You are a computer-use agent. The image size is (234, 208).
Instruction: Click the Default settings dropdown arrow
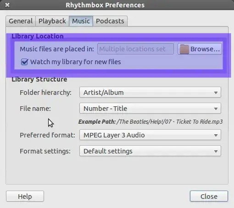216,151
